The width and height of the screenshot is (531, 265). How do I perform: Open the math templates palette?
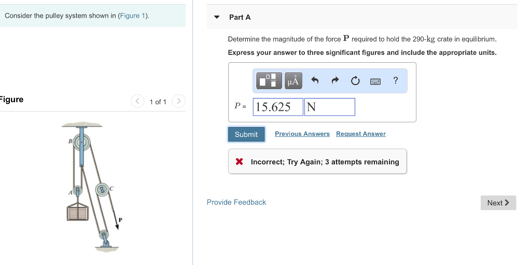point(268,80)
